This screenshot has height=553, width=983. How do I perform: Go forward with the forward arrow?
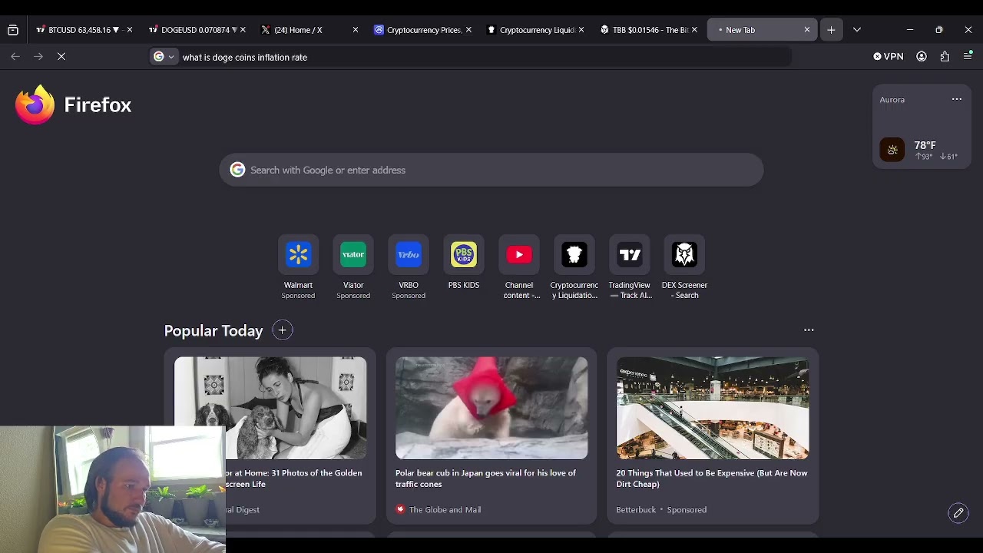(38, 56)
